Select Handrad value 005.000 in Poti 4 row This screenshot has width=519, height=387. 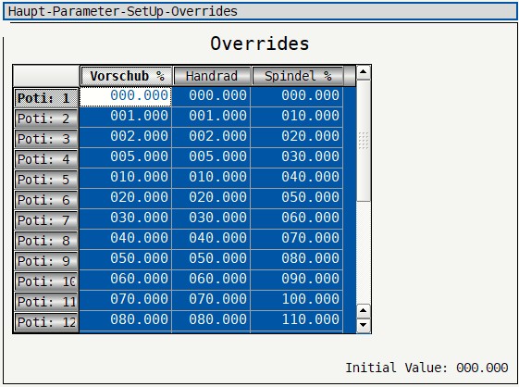click(211, 157)
